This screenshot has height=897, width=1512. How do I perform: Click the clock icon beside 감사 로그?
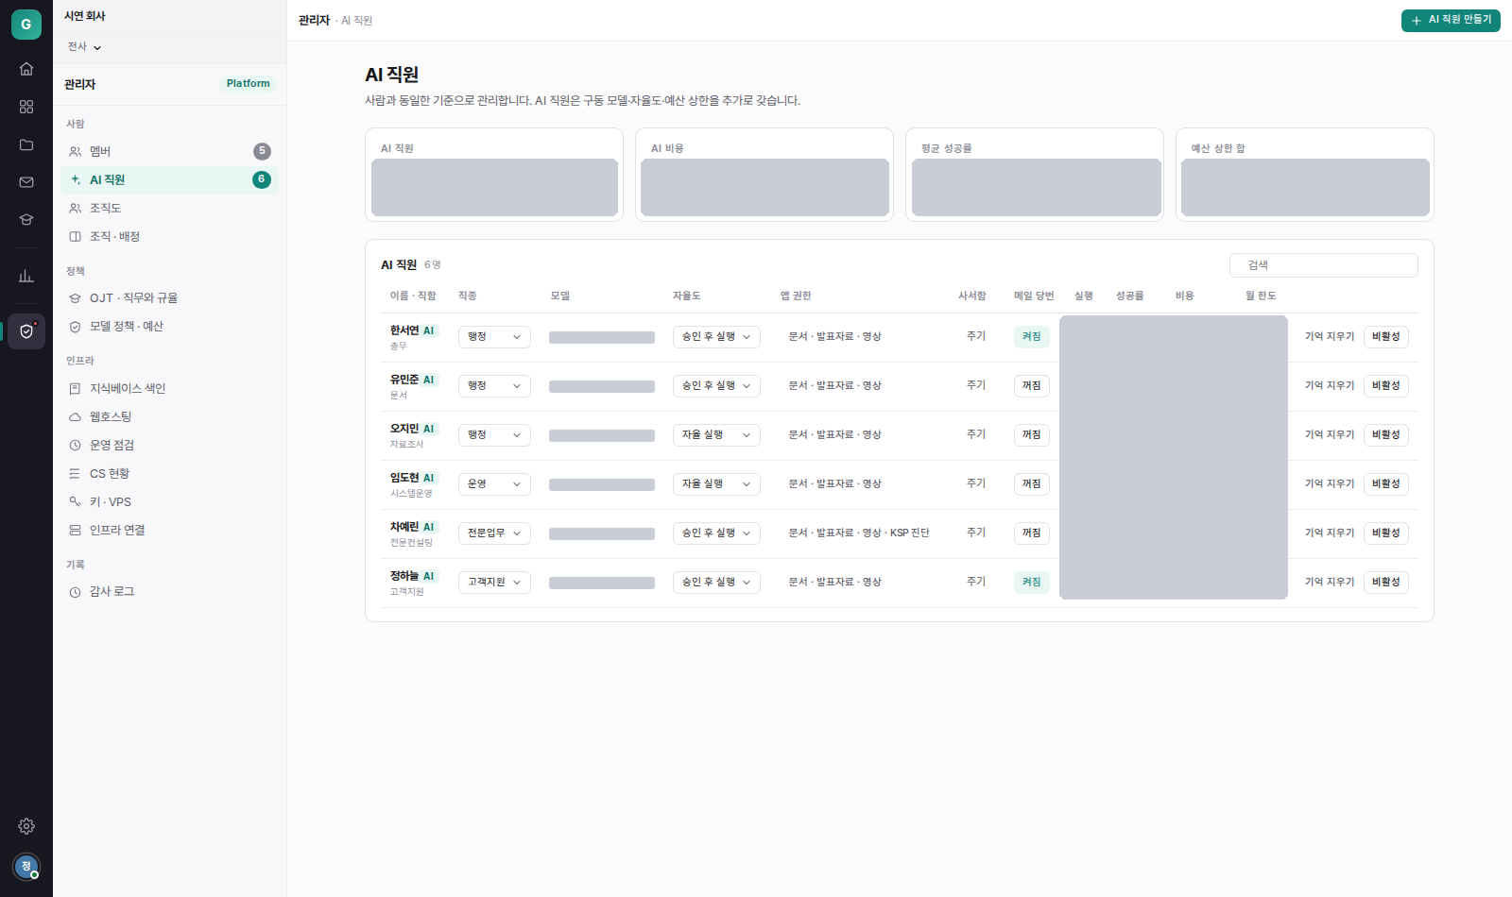click(75, 592)
